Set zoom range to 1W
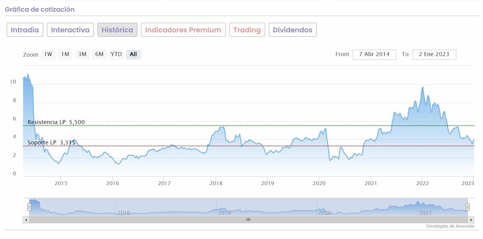Viewport: 483px width, 239px height. click(x=48, y=54)
